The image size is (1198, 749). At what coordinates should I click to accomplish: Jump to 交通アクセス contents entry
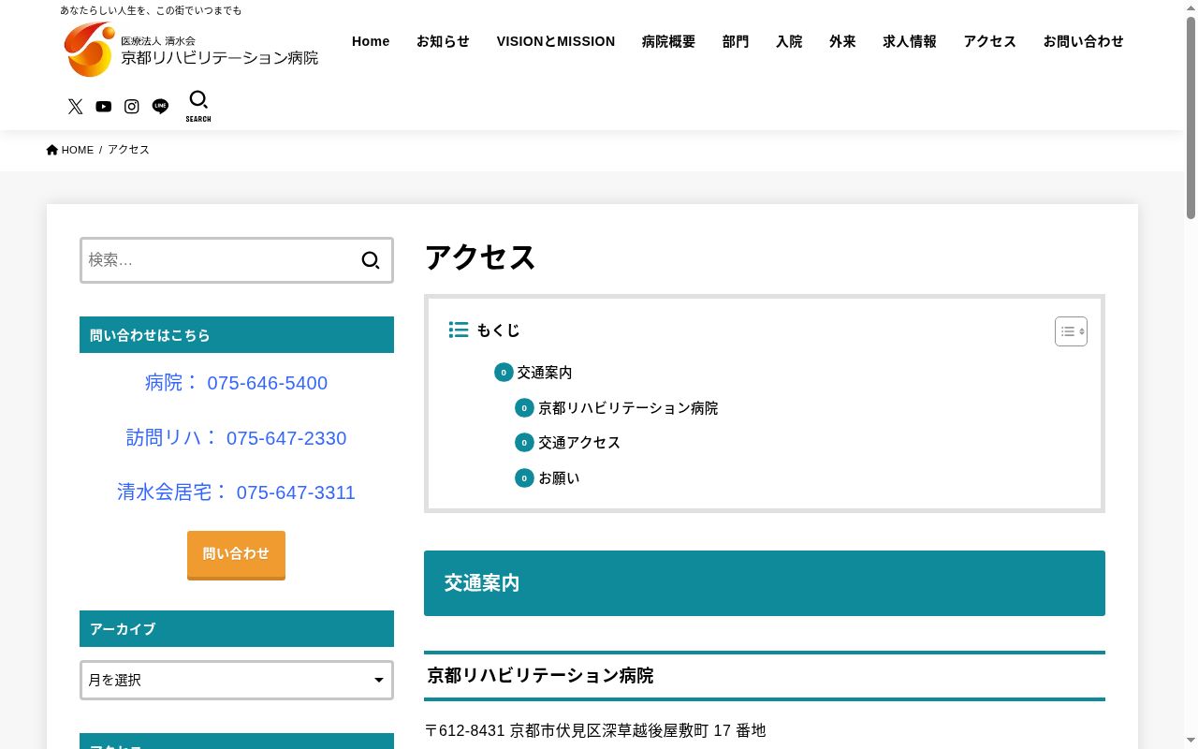pos(579,443)
